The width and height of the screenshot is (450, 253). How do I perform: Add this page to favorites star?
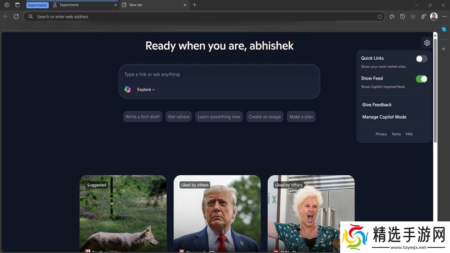pos(380,17)
